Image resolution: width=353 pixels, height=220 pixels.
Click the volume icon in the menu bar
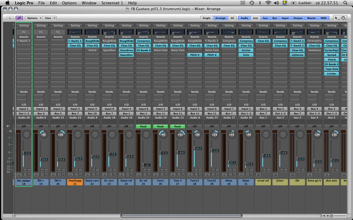pos(276,3)
